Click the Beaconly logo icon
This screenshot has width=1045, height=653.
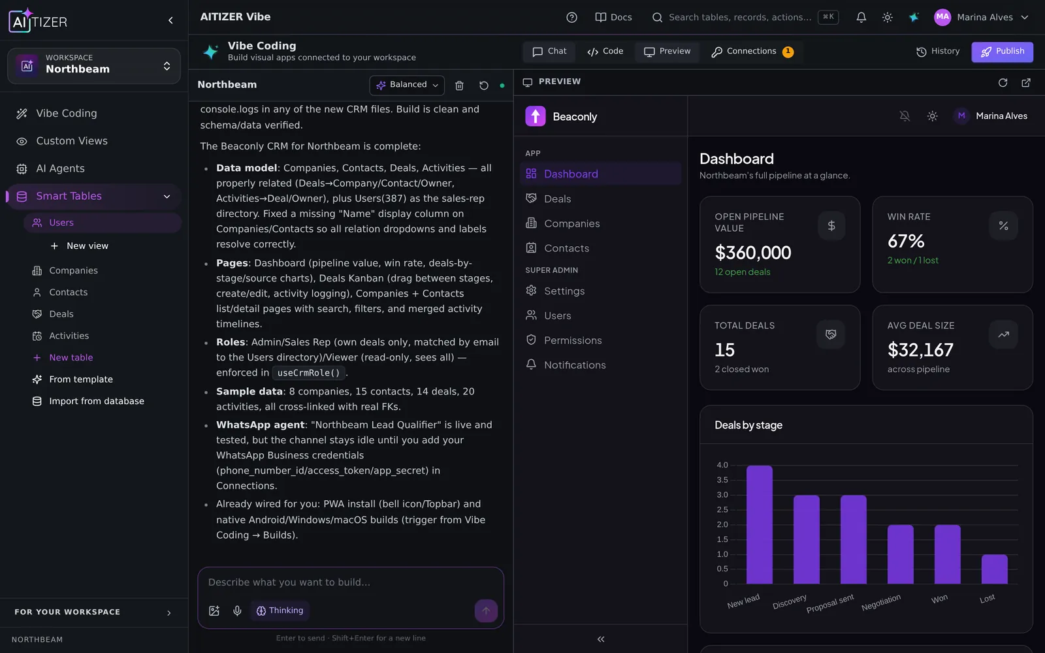535,116
